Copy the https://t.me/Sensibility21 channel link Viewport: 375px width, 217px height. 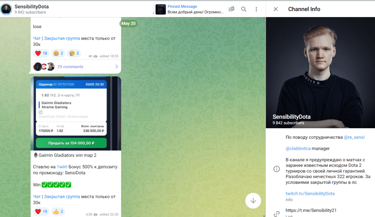coord(311,210)
